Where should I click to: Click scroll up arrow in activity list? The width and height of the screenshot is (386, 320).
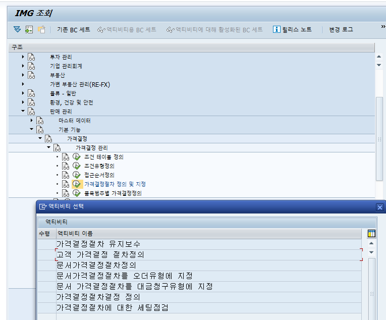pyautogui.click(x=371, y=243)
